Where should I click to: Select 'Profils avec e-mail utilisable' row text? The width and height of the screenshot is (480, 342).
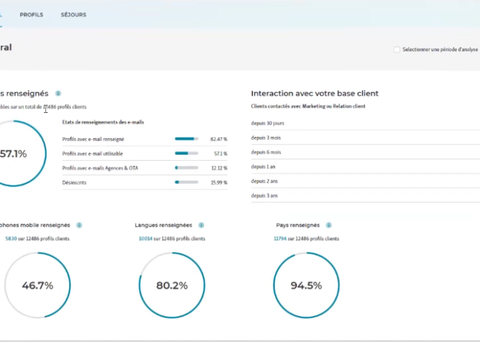[93, 154]
